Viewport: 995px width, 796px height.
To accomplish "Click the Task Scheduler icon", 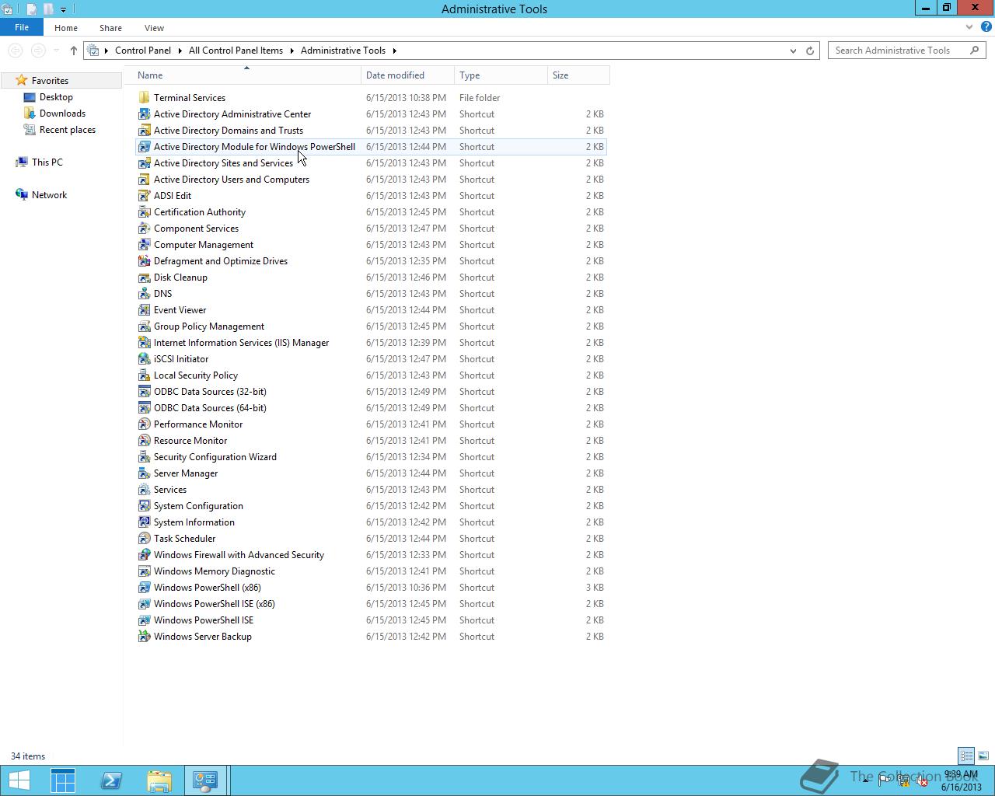I will (x=144, y=539).
